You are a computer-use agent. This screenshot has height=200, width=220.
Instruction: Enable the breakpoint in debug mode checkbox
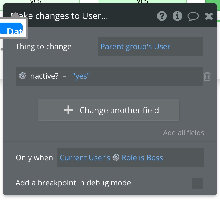point(198,183)
